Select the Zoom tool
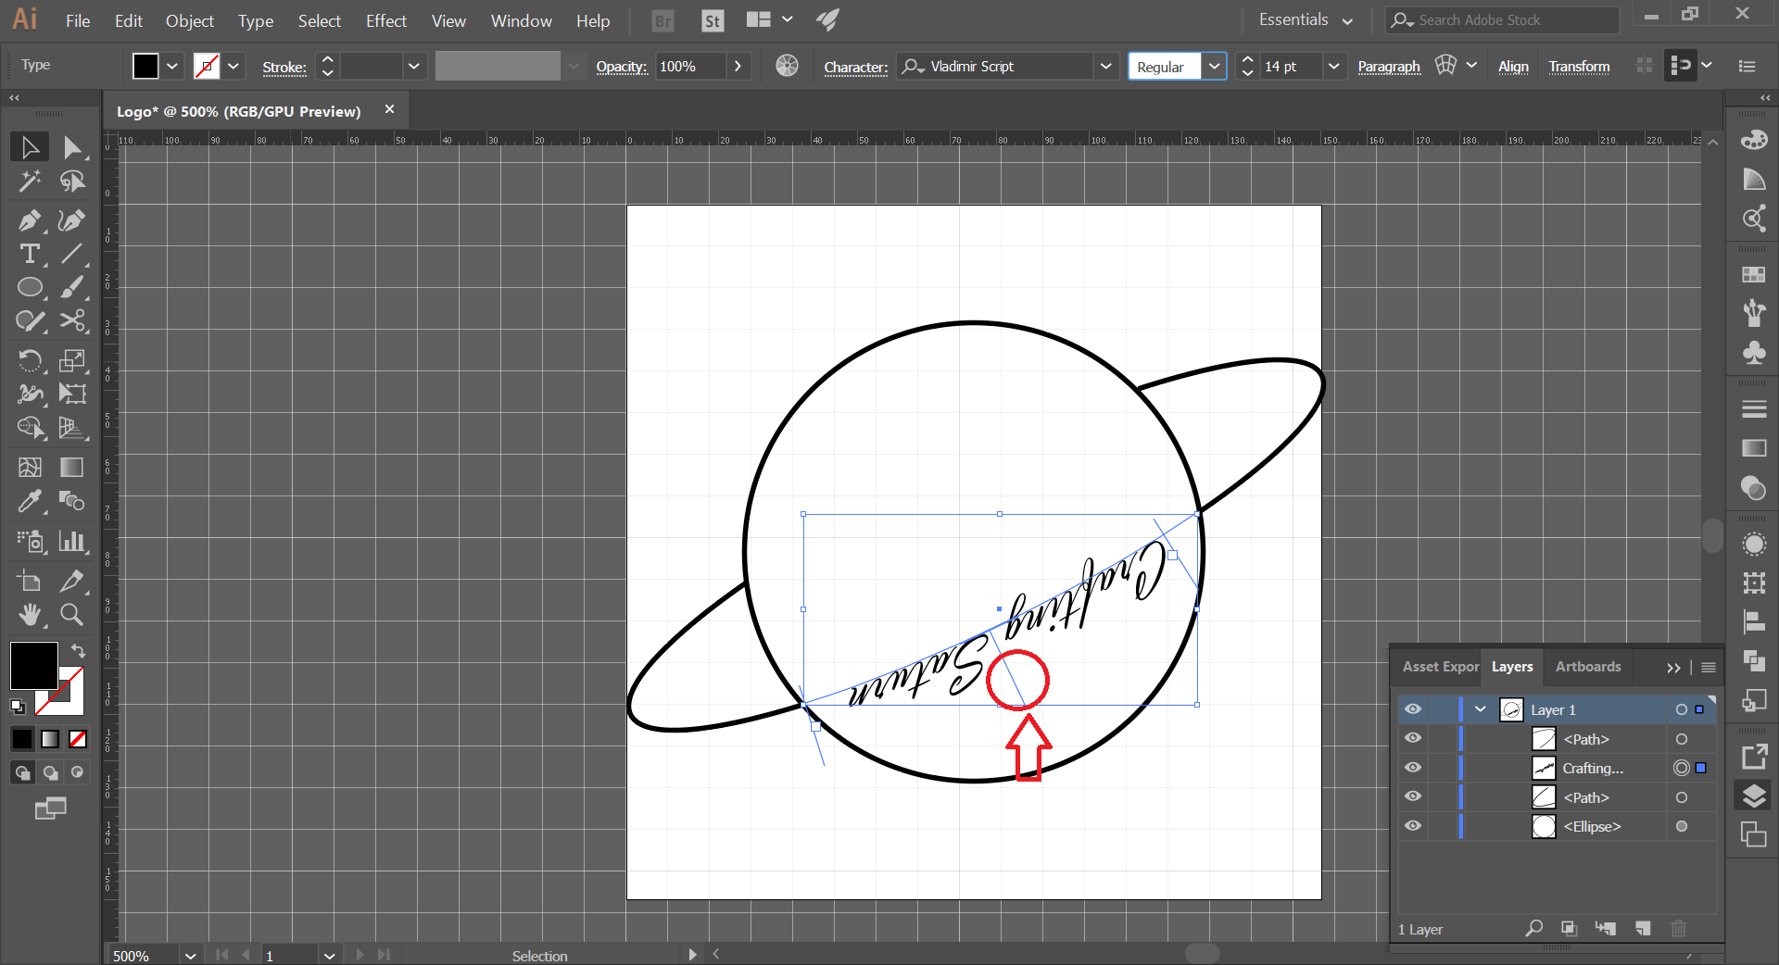Screen dimensions: 1779x965 click(72, 614)
